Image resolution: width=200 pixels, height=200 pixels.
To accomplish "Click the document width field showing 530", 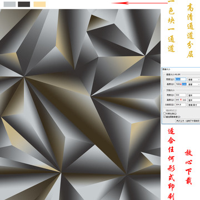I will pos(181,95).
